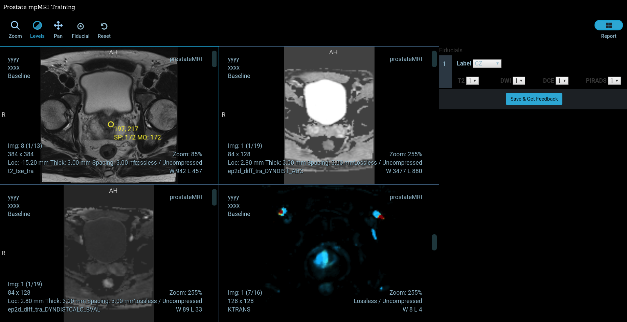
Task: Click the Fiducials panel header
Action: [451, 50]
